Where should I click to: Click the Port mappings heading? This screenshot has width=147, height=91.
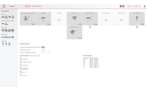[88, 56]
